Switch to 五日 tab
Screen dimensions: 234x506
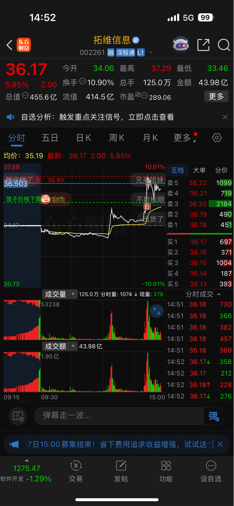[50, 138]
